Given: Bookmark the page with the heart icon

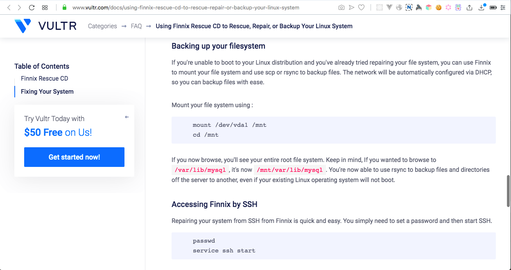Looking at the screenshot, I should pyautogui.click(x=361, y=7).
